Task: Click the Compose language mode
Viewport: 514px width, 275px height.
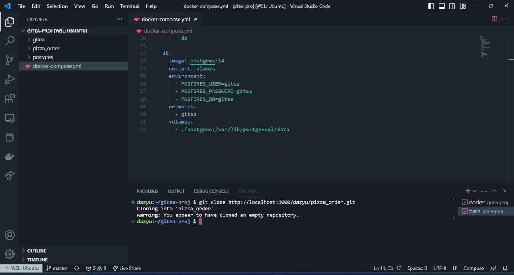Action: (474, 268)
